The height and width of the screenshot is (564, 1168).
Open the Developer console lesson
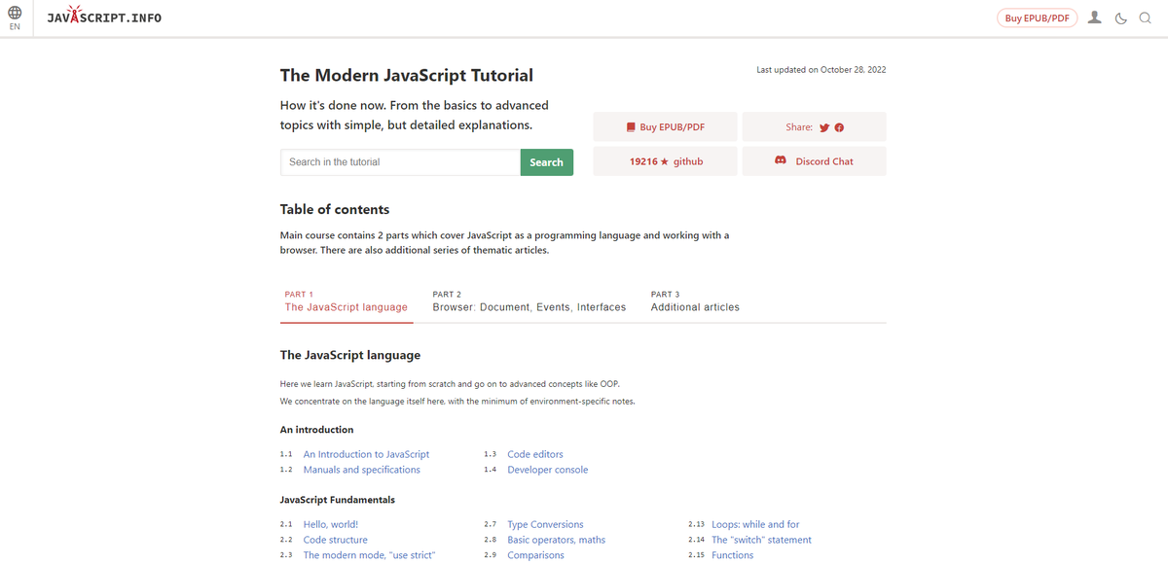point(547,469)
